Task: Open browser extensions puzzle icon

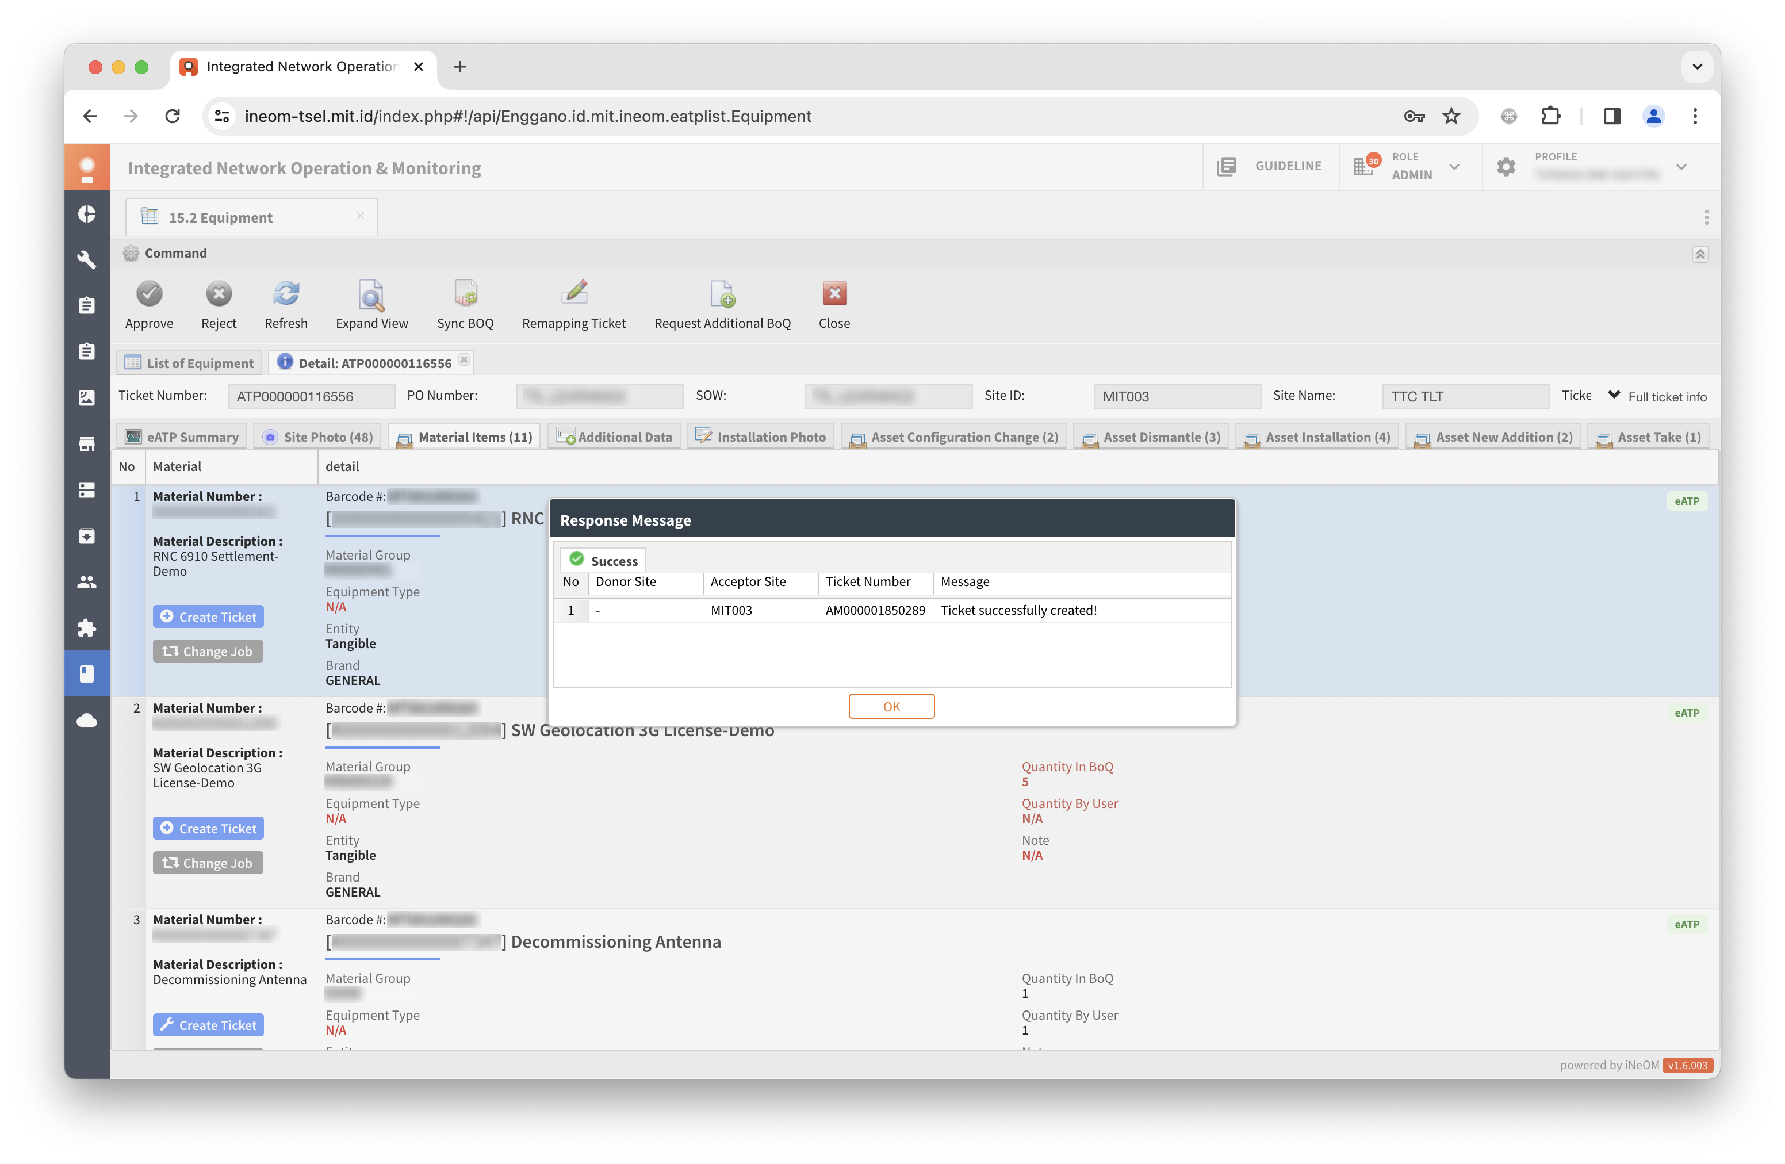Action: click(1551, 116)
